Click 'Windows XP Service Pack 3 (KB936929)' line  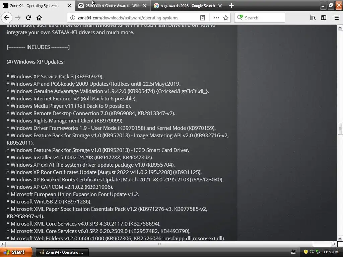click(55, 77)
